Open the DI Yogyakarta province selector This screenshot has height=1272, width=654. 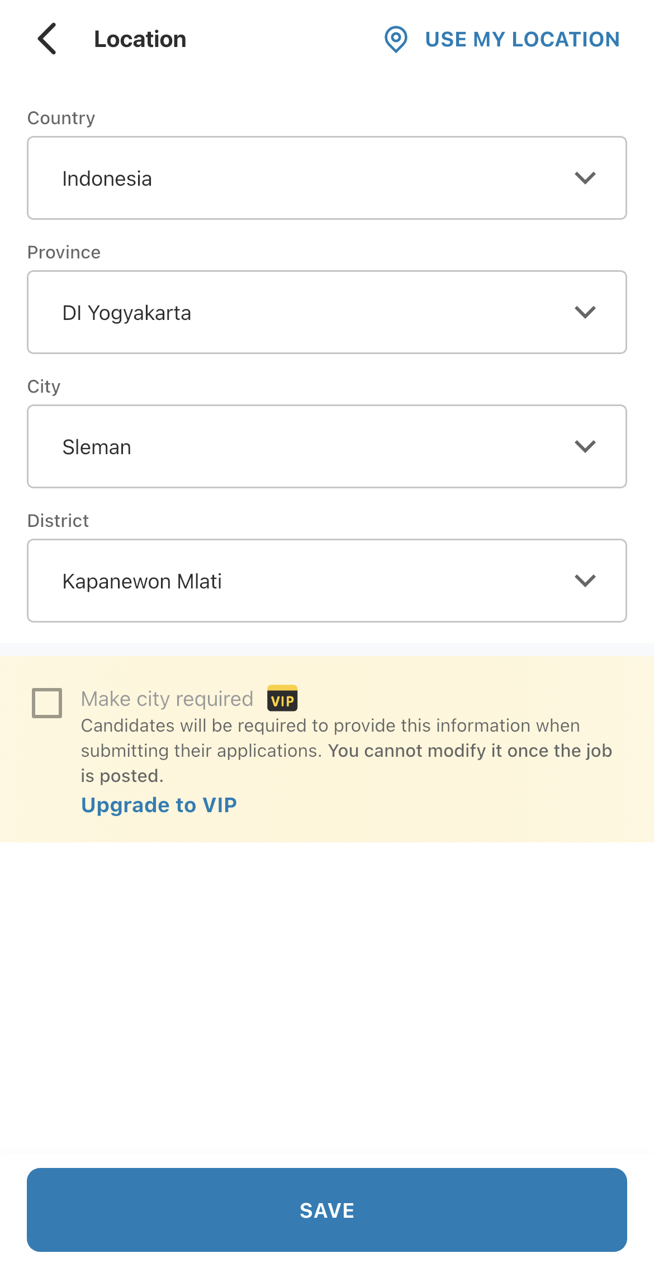(327, 312)
